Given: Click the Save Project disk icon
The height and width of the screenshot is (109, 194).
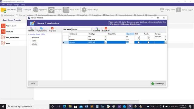Looking at the screenshot, I should pyautogui.click(x=19, y=10).
